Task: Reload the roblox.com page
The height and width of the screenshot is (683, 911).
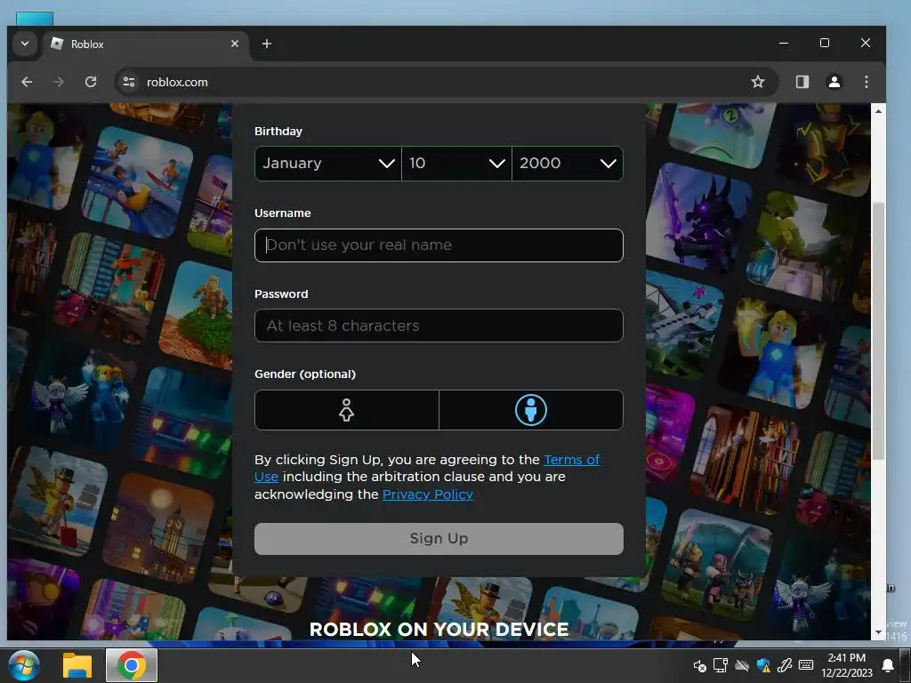Action: [91, 82]
